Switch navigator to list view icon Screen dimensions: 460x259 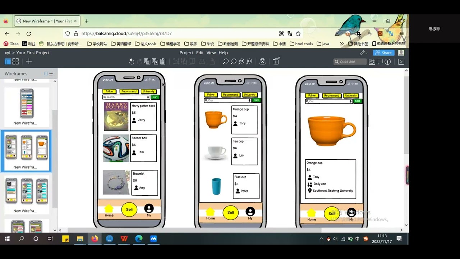(x=51, y=74)
